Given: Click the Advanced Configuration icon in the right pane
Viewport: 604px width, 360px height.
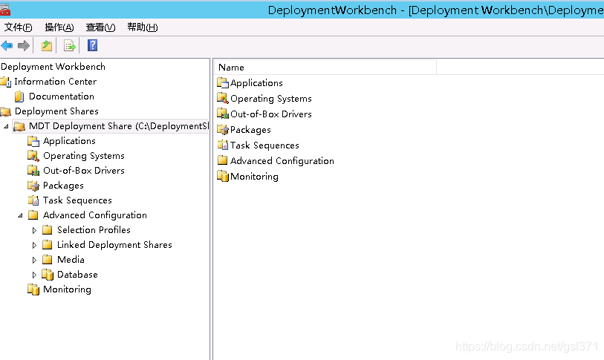Looking at the screenshot, I should [223, 160].
